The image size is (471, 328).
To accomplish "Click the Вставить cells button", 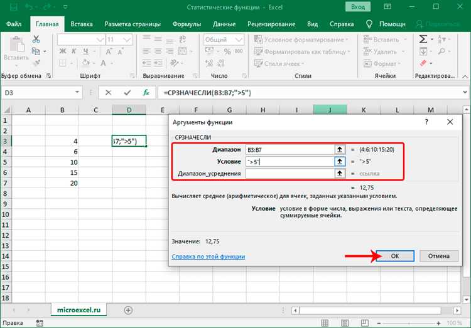I will 381,40.
